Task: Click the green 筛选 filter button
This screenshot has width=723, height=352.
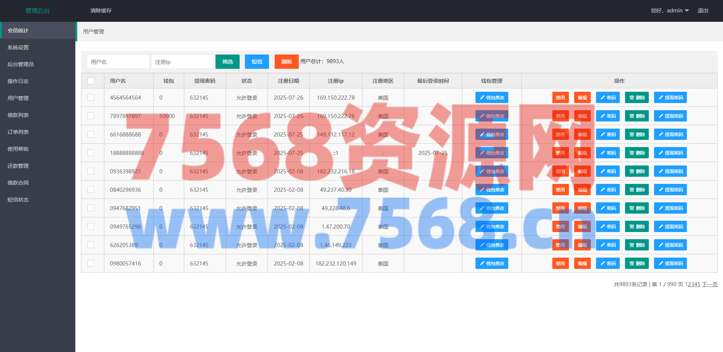Action: click(x=227, y=62)
